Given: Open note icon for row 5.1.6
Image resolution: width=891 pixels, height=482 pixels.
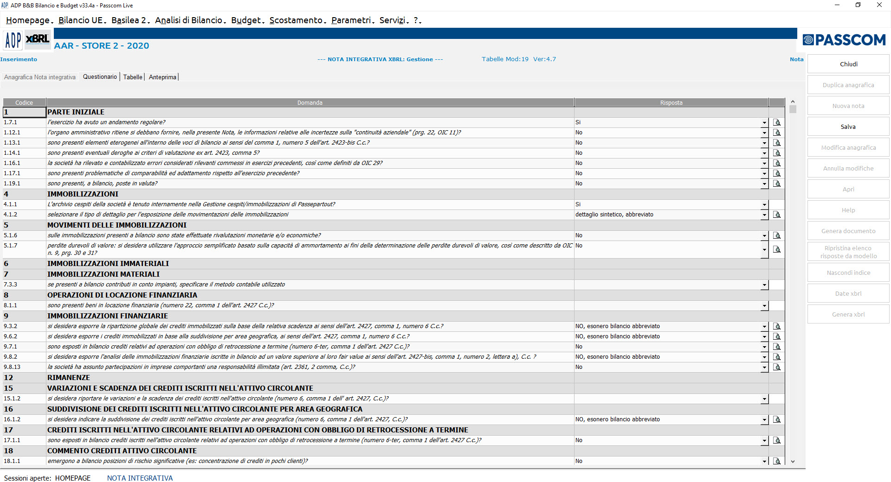Looking at the screenshot, I should (777, 235).
